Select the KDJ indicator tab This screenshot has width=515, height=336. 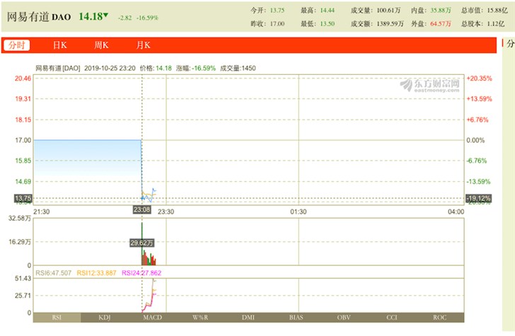coord(105,318)
